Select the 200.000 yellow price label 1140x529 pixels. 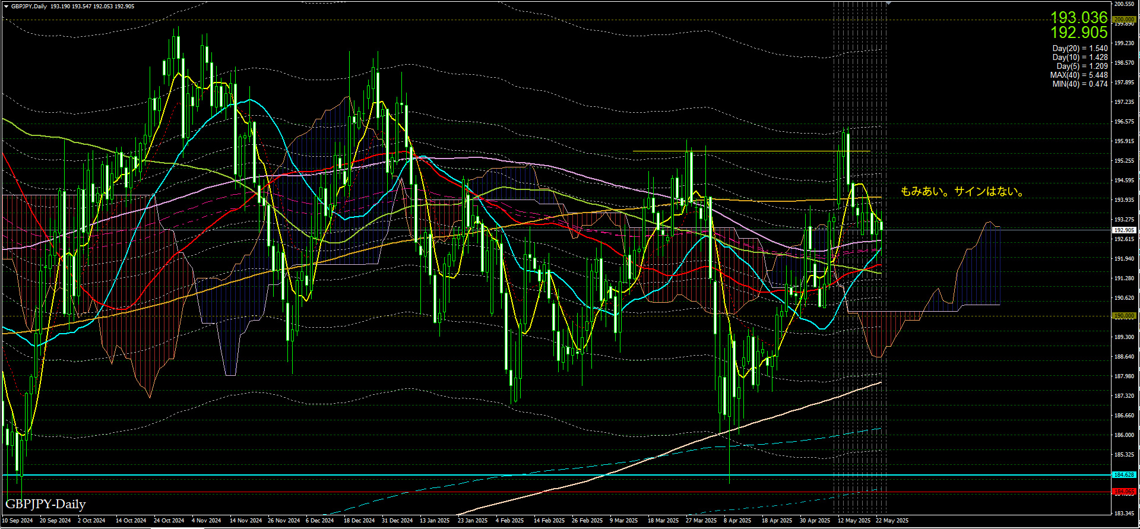tap(1124, 20)
